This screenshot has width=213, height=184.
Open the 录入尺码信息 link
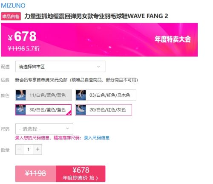coord(97,138)
